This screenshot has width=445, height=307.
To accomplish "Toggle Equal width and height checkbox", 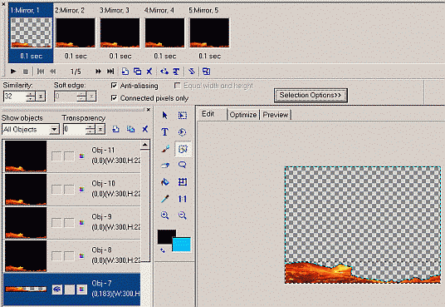I will [x=178, y=86].
